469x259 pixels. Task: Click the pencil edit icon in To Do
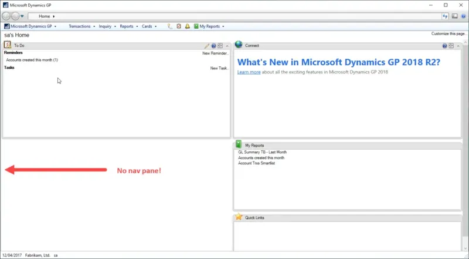tap(206, 45)
